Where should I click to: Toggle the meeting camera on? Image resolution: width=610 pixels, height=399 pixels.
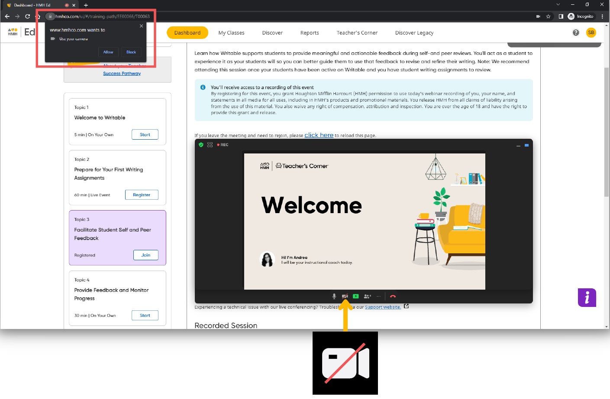345,297
